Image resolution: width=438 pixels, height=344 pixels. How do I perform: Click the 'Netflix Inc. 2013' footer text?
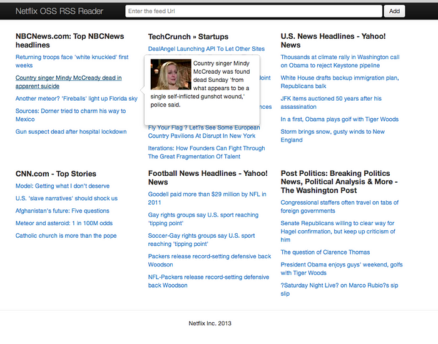click(210, 323)
